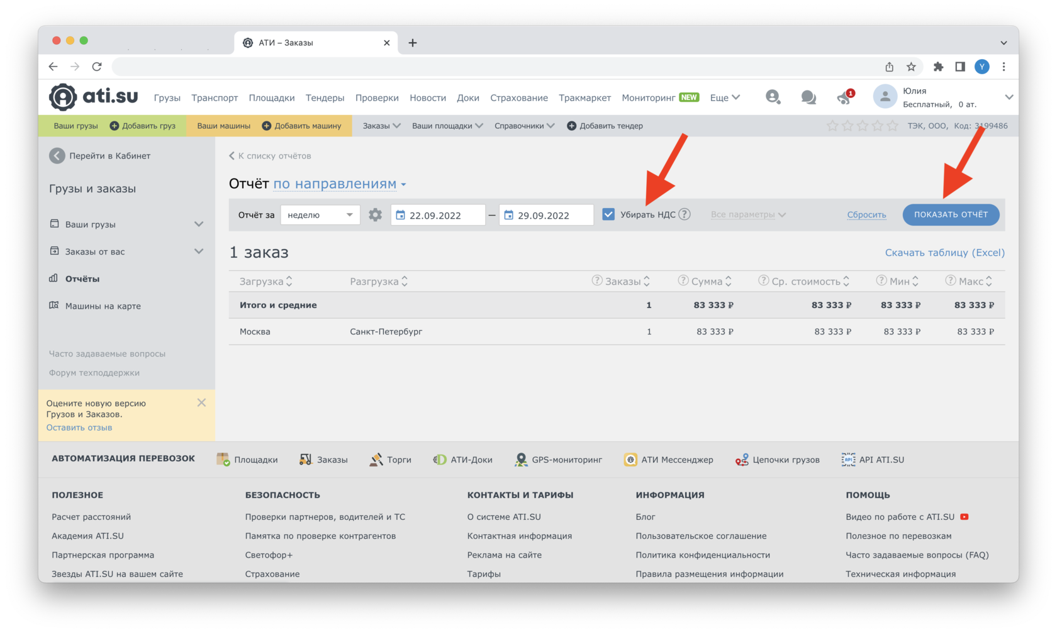1057x633 pixels.
Task: Click back arrow next to Перейти в Кабинет
Action: pyautogui.click(x=57, y=156)
